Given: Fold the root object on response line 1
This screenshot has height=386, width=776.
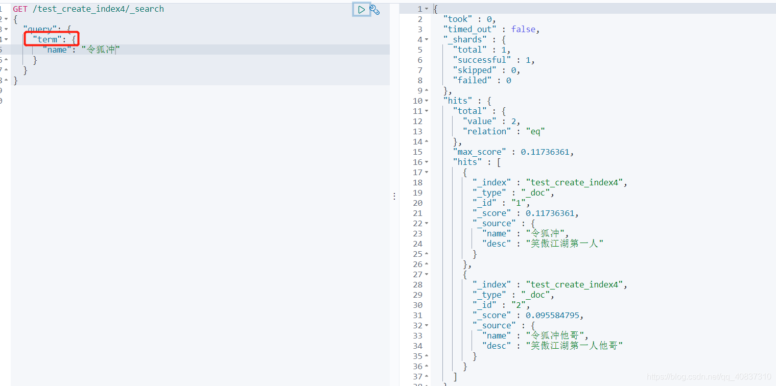Looking at the screenshot, I should coord(427,9).
